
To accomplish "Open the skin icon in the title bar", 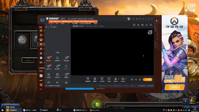I will coord(140,19).
